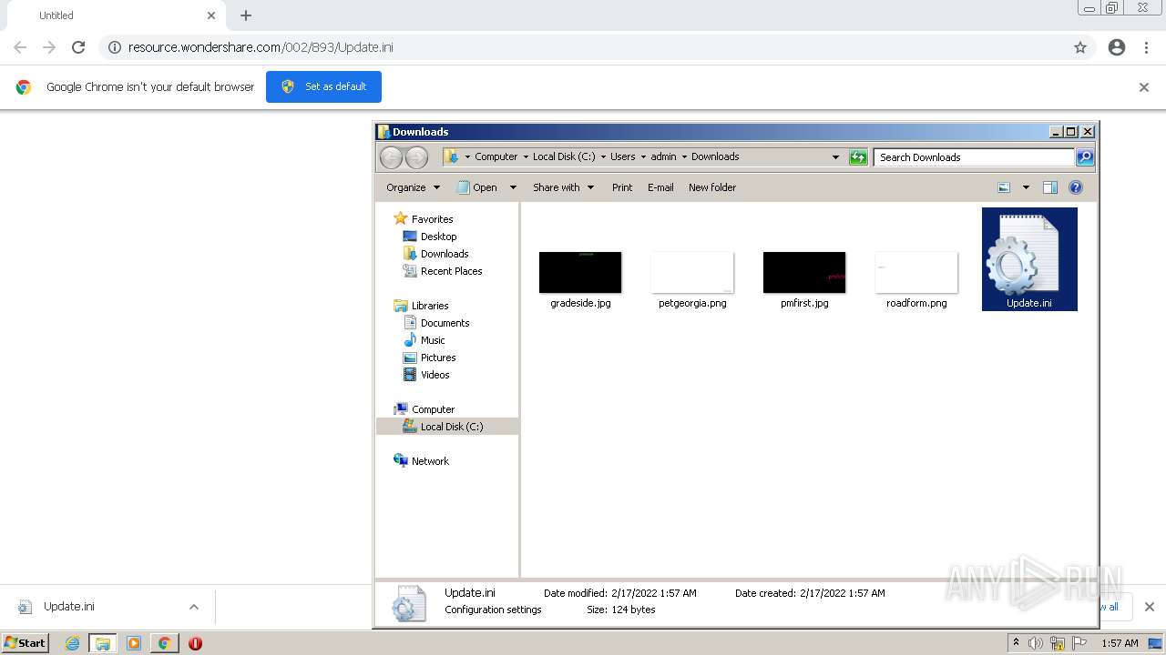Image resolution: width=1166 pixels, height=655 pixels.
Task: Open the Organize menu
Action: pos(413,187)
